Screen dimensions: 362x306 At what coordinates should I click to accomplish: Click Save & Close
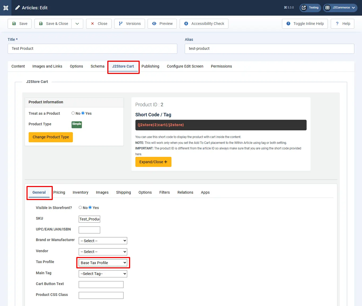[53, 24]
